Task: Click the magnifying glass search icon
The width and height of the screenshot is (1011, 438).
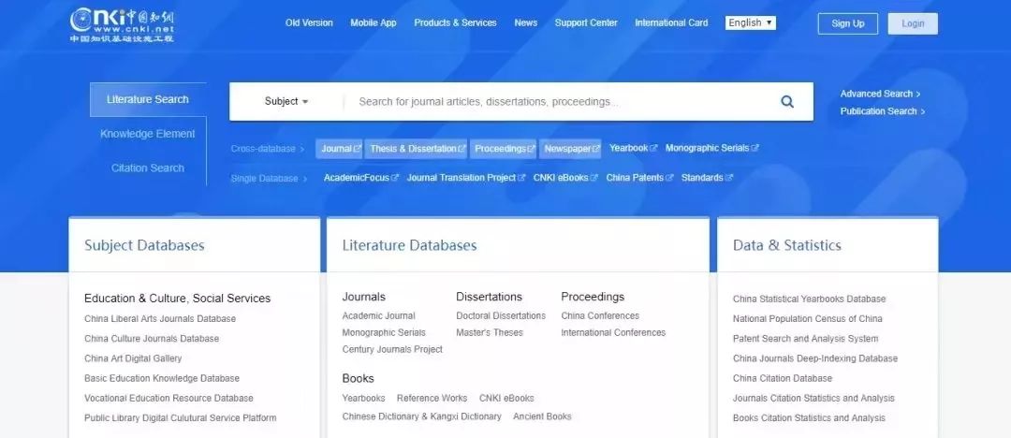Action: click(x=786, y=101)
